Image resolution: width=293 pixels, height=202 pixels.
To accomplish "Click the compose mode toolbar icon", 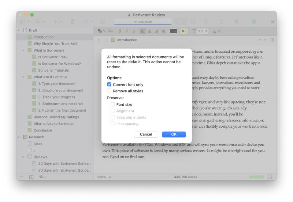I will tap(102, 22).
